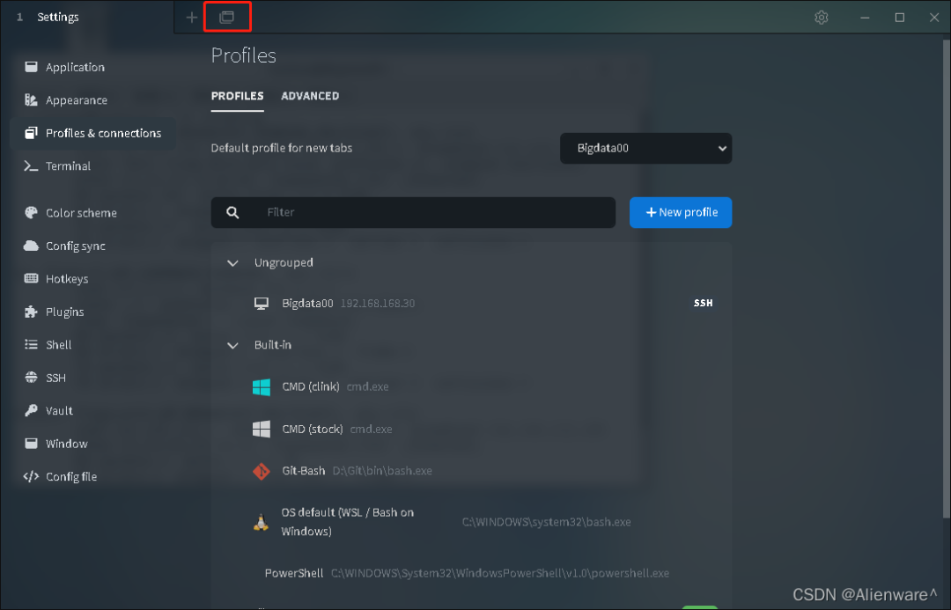Click the Config file code icon
The height and width of the screenshot is (610, 951).
(31, 476)
